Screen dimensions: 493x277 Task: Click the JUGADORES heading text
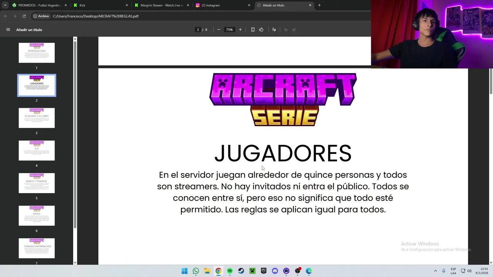[283, 153]
